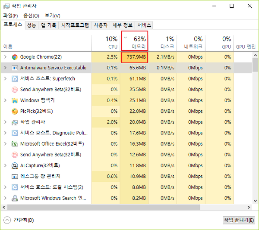
Task: Select the PicPick(32비트) process name
Action: [x=37, y=111]
